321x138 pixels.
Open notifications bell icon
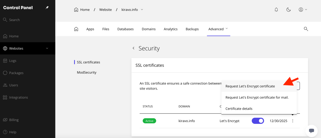[276, 10]
